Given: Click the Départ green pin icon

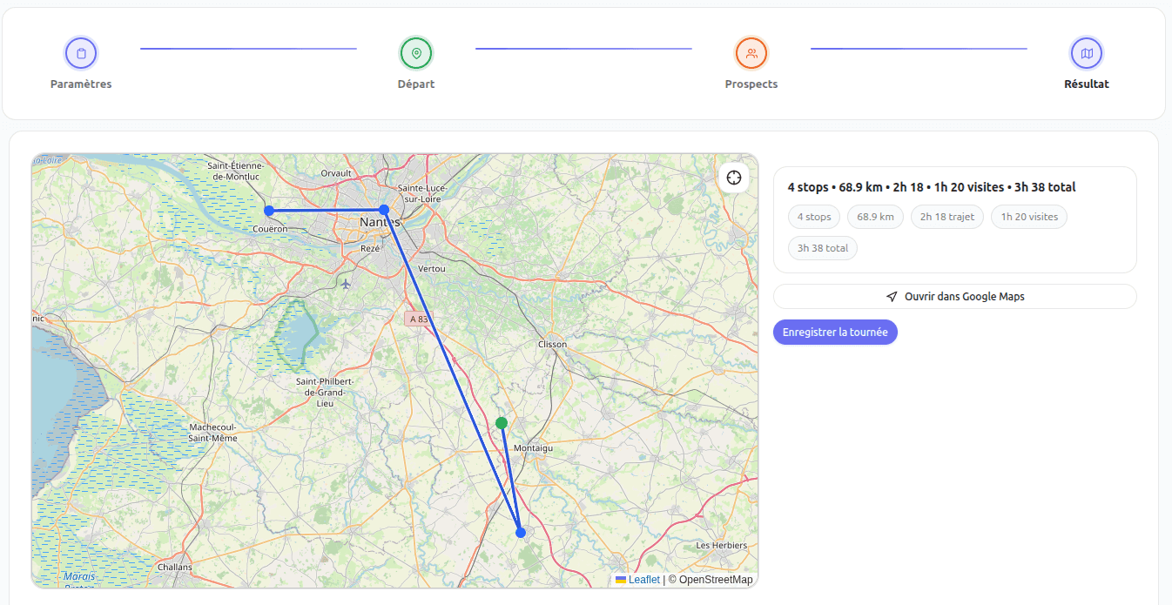Looking at the screenshot, I should coord(416,52).
